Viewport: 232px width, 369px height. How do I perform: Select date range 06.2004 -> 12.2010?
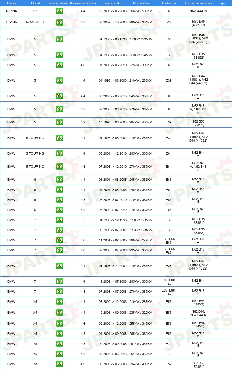coord(113,153)
